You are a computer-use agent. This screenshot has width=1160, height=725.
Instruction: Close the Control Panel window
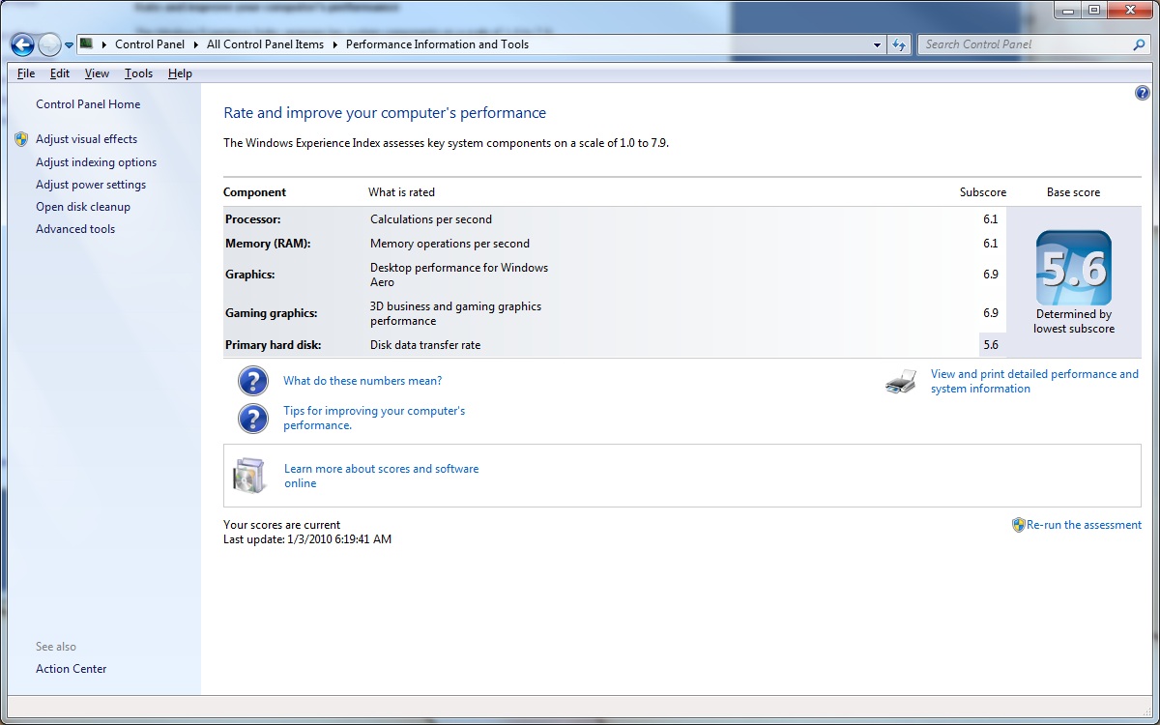coord(1128,10)
